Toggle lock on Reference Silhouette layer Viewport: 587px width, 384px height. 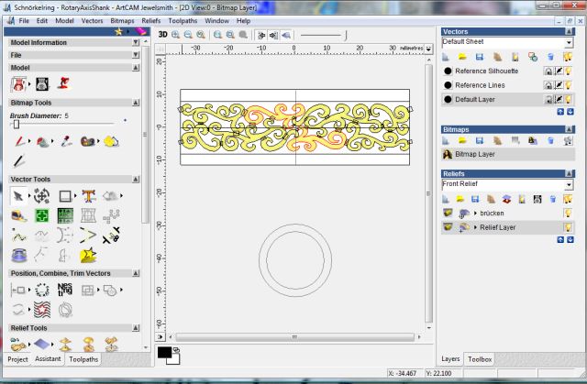click(x=548, y=71)
